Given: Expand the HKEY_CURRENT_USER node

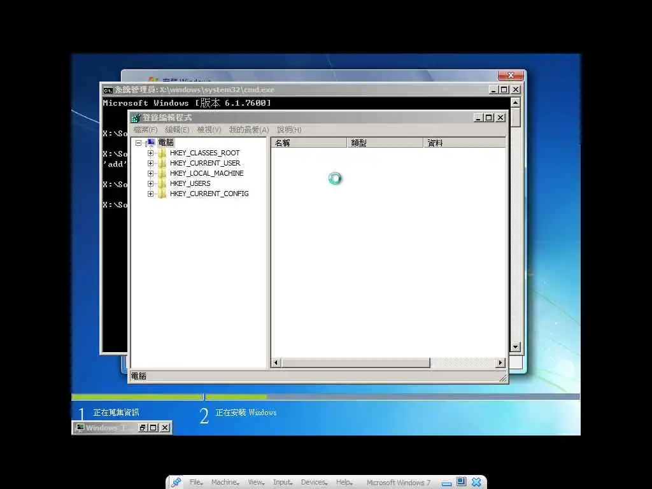Looking at the screenshot, I should (150, 163).
